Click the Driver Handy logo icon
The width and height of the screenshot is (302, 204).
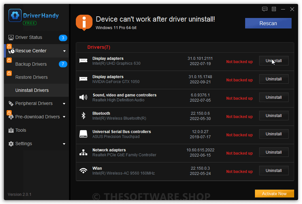point(15,15)
